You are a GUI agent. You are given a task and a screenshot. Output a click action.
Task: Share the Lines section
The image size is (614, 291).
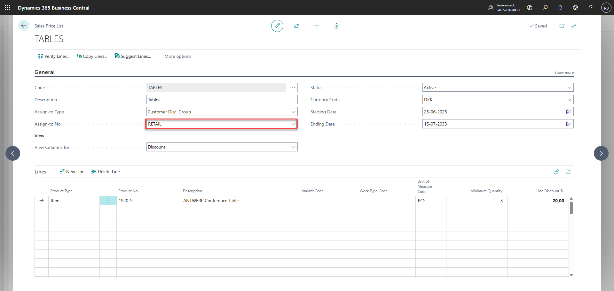tap(556, 172)
